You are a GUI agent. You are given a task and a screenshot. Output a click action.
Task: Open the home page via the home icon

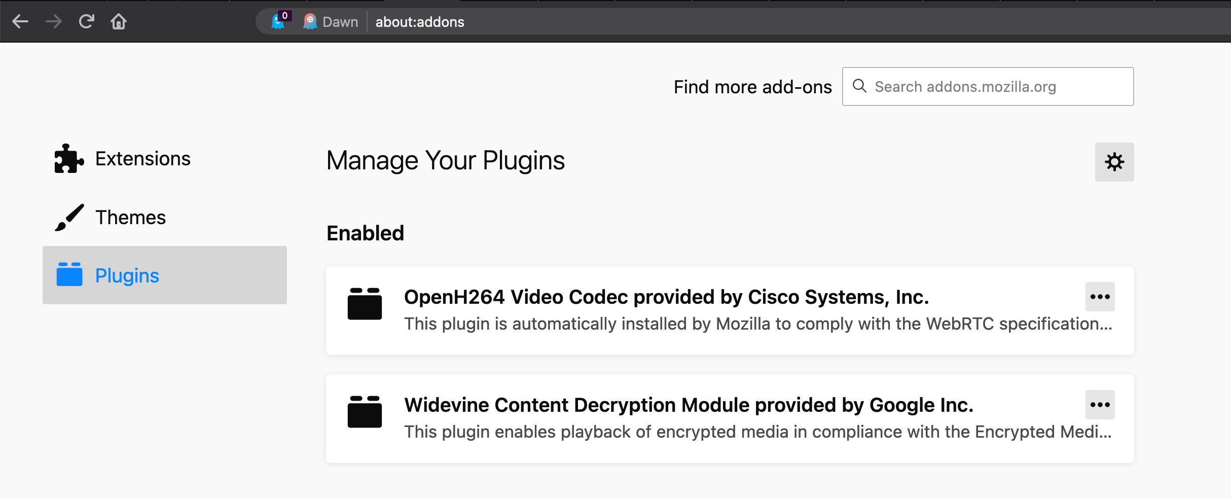point(119,21)
